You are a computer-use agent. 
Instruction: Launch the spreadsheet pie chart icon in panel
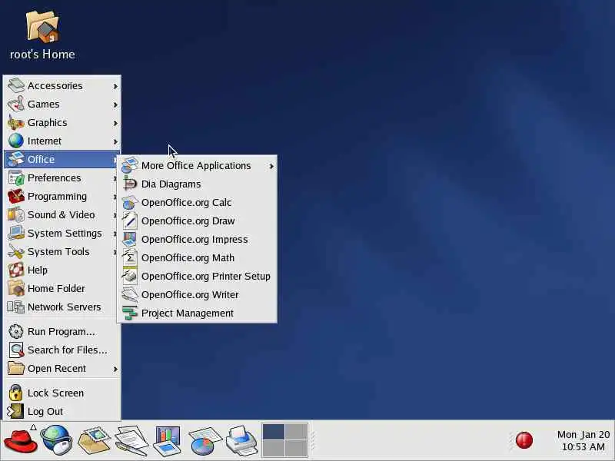(205, 440)
